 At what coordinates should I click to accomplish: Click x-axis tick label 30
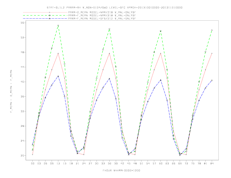tap(97, 163)
